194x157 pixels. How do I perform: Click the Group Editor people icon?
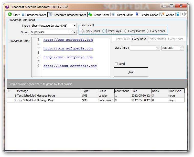pyautogui.click(x=90, y=15)
